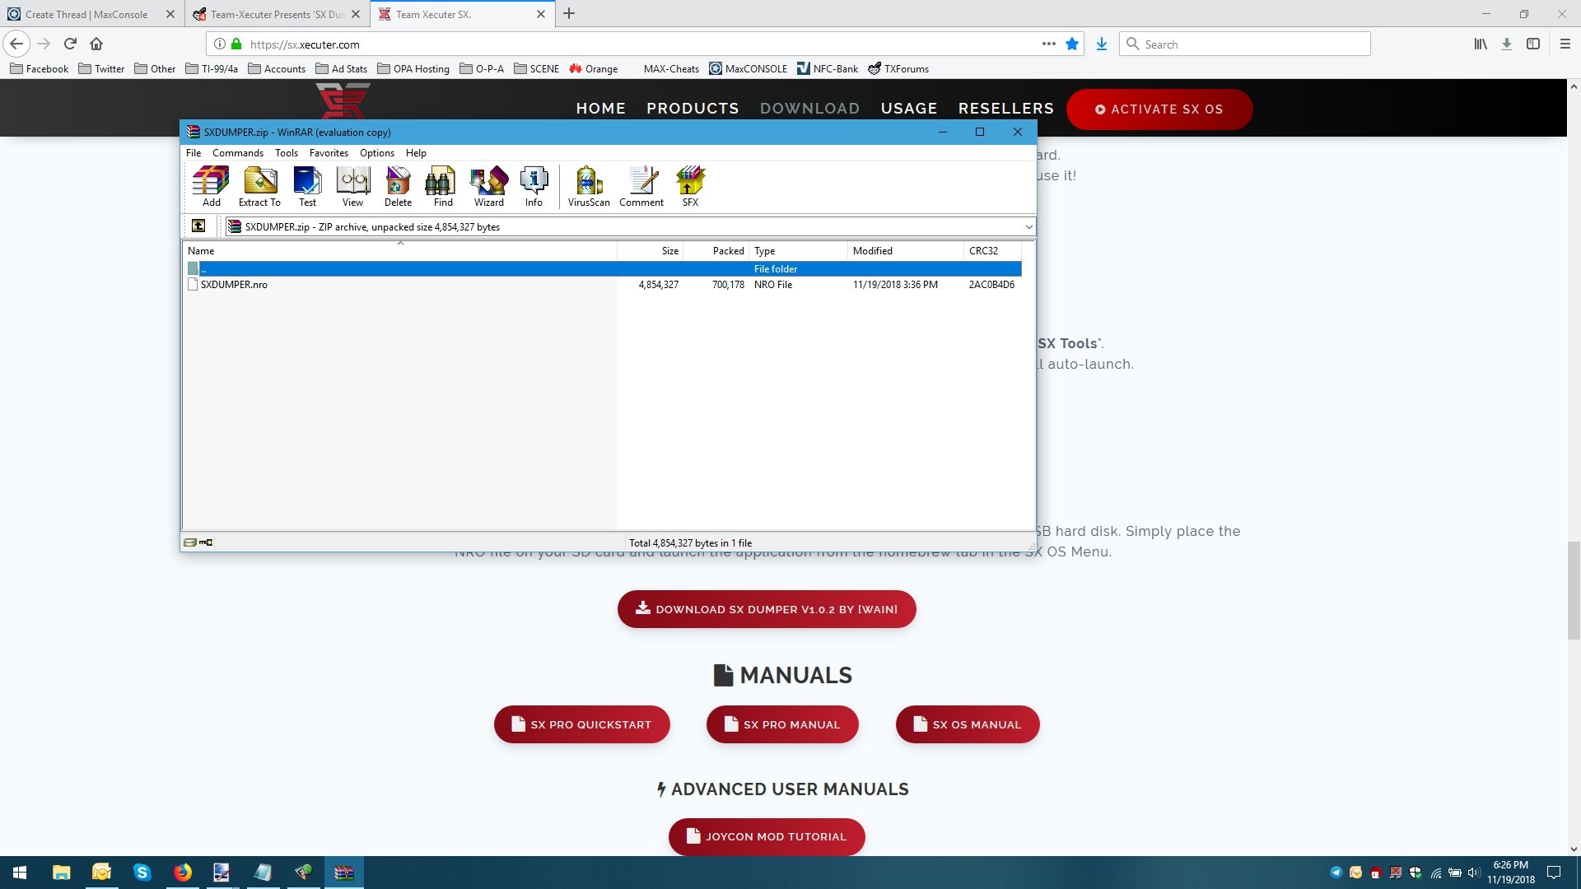Open the SX Pro Manual
Image resolution: width=1581 pixels, height=889 pixels.
click(x=782, y=724)
